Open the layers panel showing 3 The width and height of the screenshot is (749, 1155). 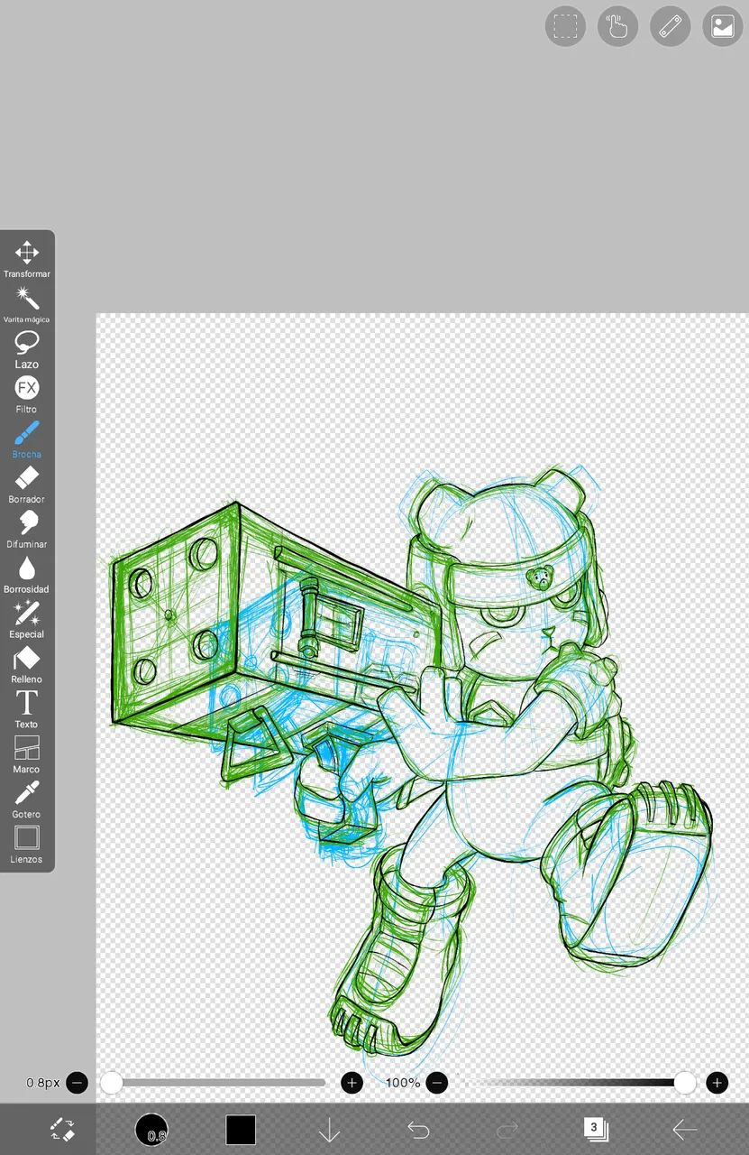pyautogui.click(x=596, y=1129)
